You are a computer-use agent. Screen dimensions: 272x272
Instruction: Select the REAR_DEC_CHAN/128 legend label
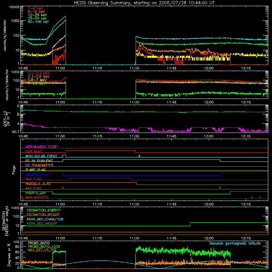click(x=45, y=219)
